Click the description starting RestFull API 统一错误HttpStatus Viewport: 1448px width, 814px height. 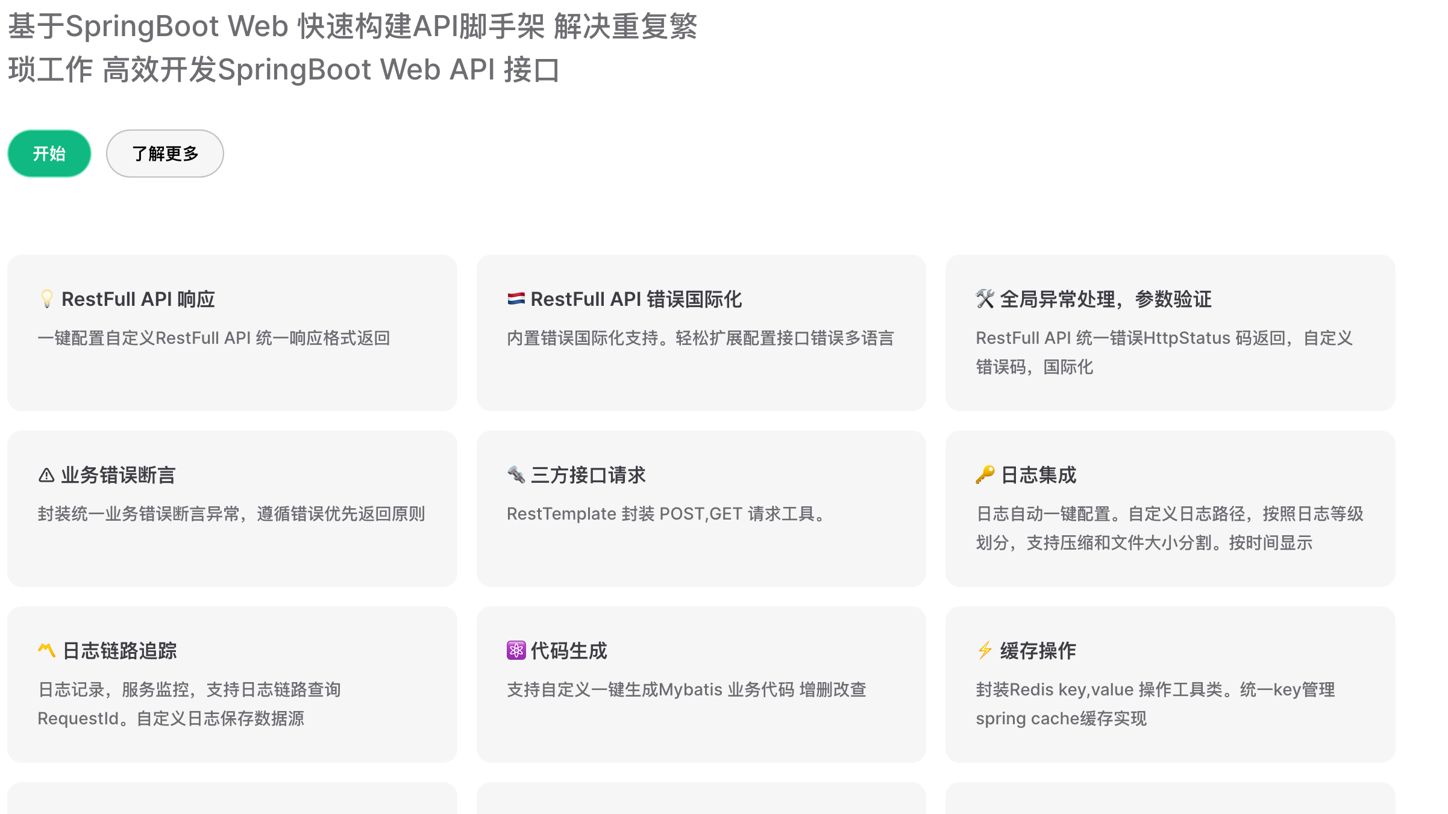pos(1164,352)
